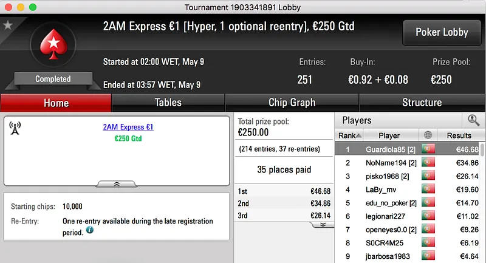The width and height of the screenshot is (486, 263).
Task: Click the re-entry info icon
Action: click(x=90, y=231)
